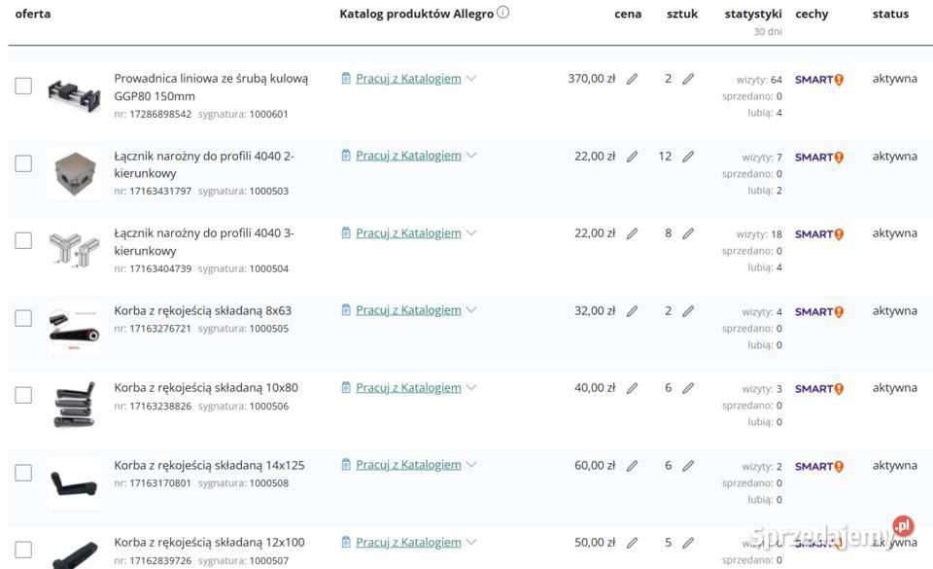Viewport: 933px width, 569px height.
Task: Check the Korba 14x125 offer checkbox
Action: [x=23, y=473]
